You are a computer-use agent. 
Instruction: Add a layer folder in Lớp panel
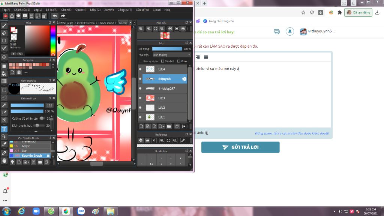169,126
